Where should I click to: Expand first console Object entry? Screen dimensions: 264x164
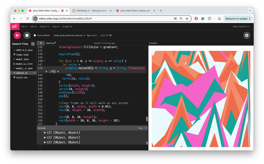click(45, 133)
